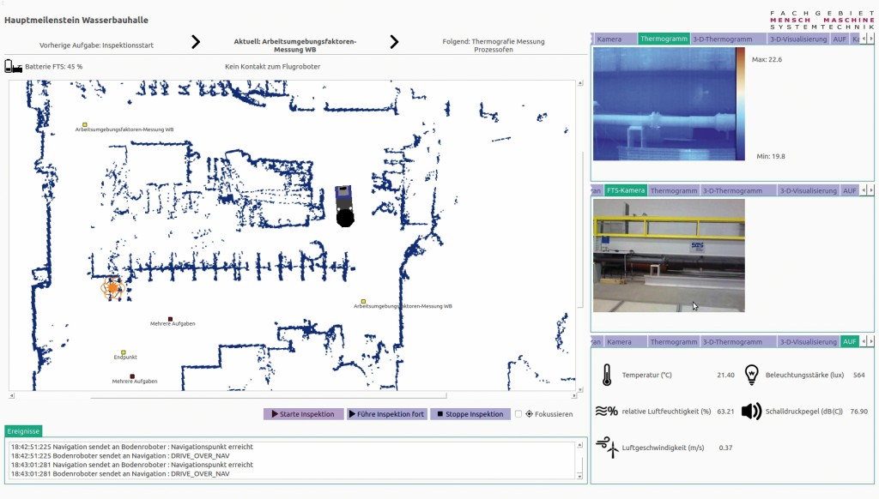Click the orange drone marker on map
The image size is (879, 499).
(112, 288)
